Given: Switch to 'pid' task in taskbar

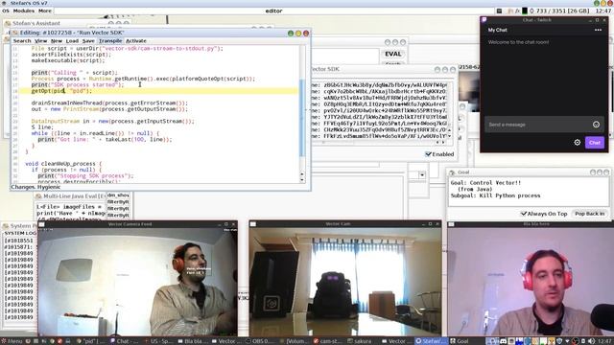Looking at the screenshot, I should 91,341.
